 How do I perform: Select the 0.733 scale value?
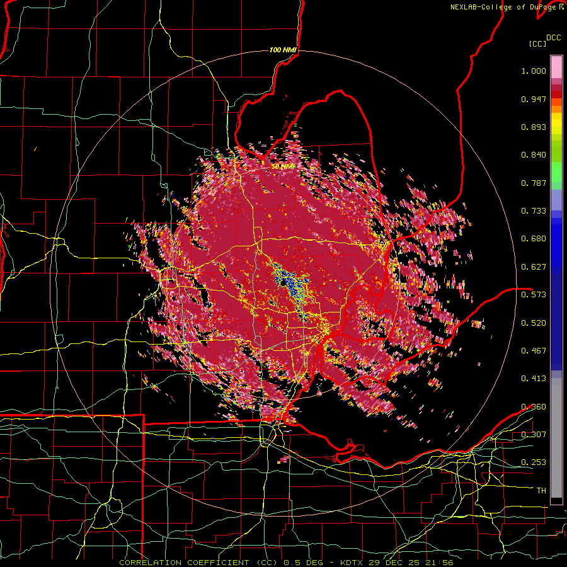pos(534,211)
